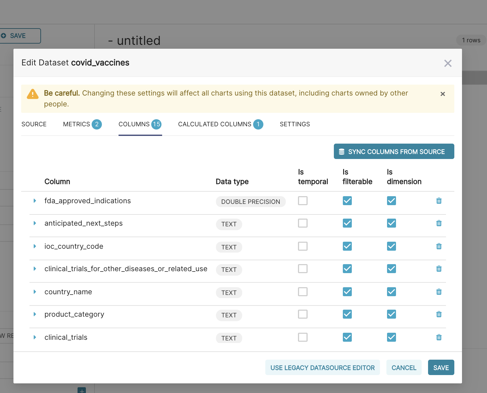Click Cancel in the dataset dialog
The image size is (487, 393).
(404, 368)
